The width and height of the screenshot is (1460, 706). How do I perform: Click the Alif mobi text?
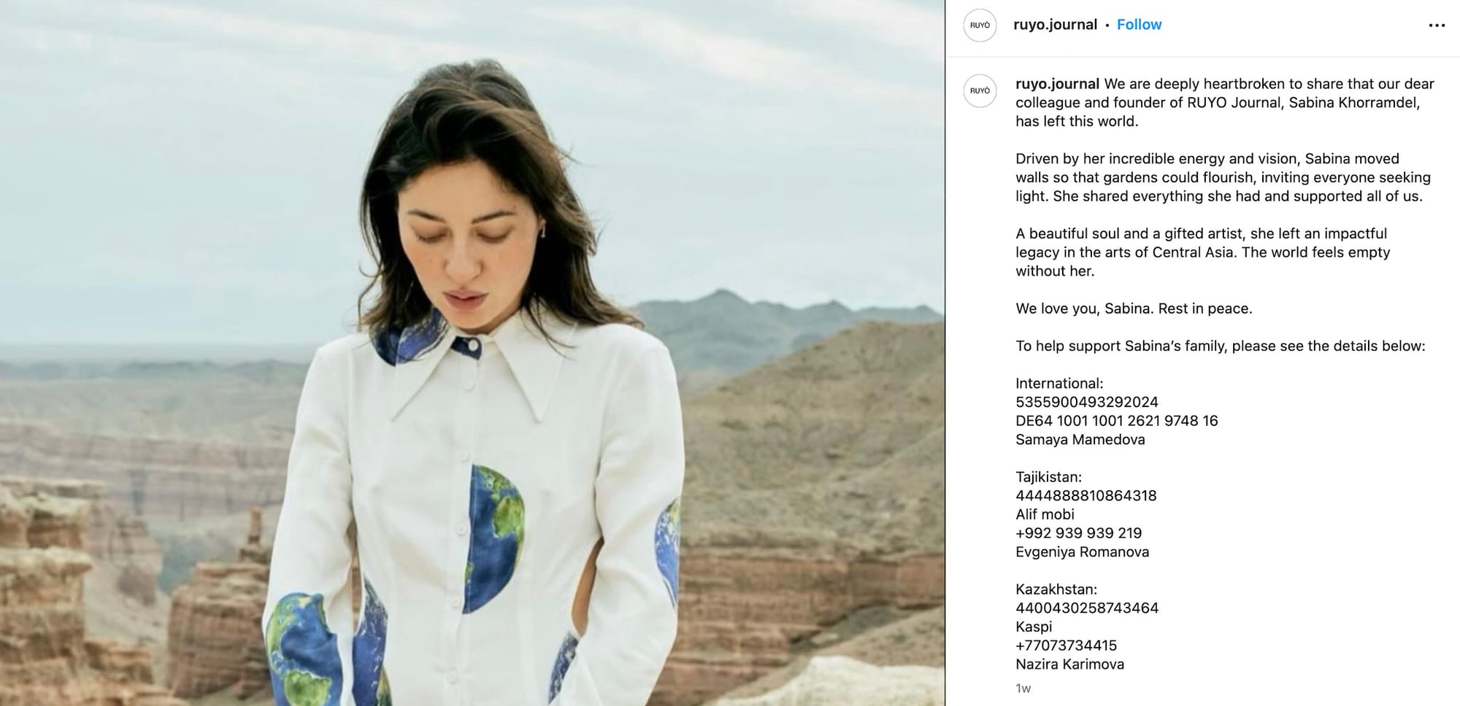coord(1045,514)
